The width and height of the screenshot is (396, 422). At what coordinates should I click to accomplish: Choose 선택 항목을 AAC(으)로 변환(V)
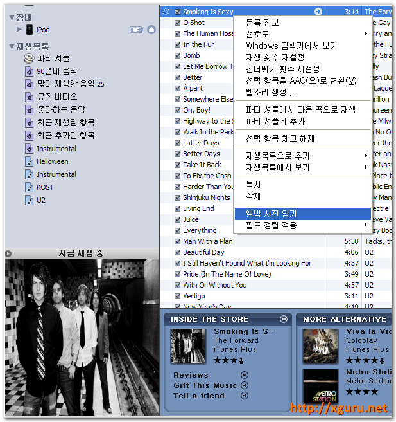pyautogui.click(x=302, y=80)
